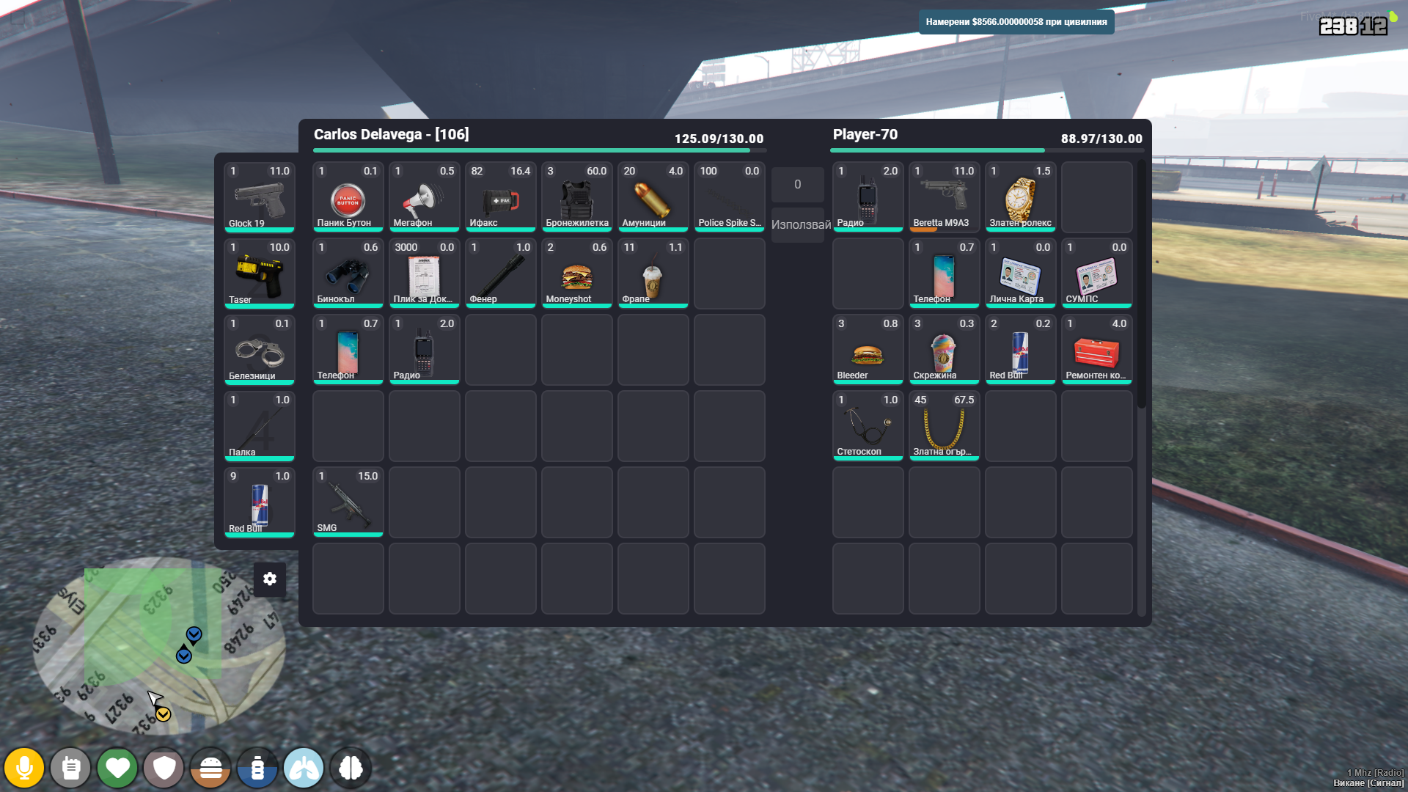This screenshot has height=792, width=1408.
Task: Select the Стетоскоп stethoscope item
Action: [x=868, y=426]
